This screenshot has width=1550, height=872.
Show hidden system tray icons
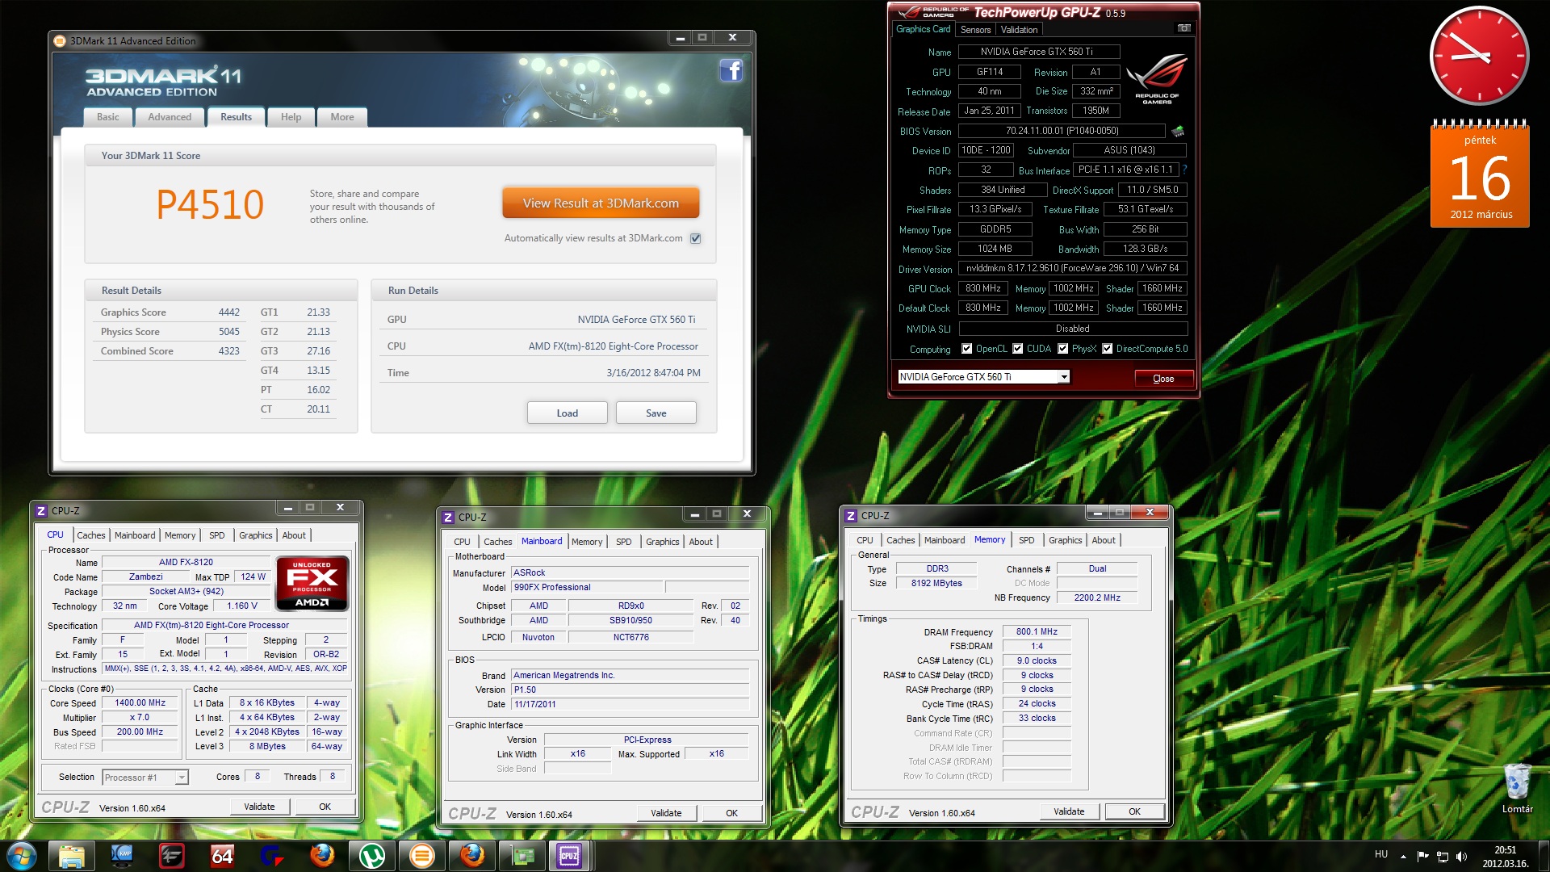click(x=1403, y=856)
